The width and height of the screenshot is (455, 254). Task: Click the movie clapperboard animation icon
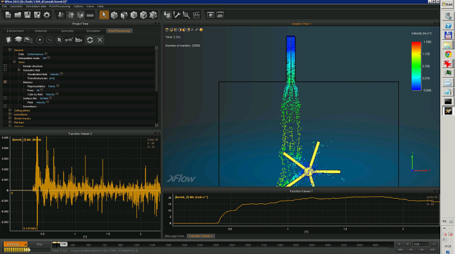(197, 15)
